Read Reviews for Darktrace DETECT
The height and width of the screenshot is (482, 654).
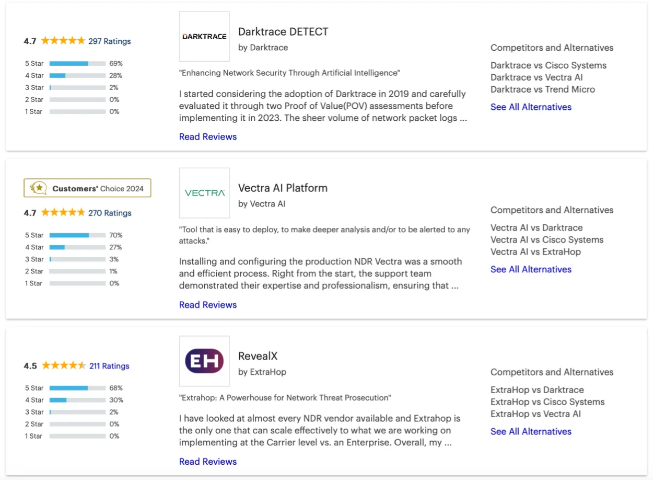(x=208, y=137)
